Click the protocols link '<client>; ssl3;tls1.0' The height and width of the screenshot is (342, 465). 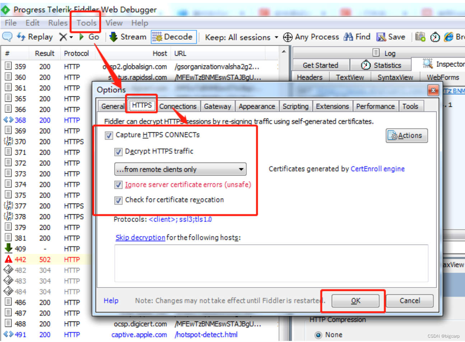click(x=180, y=219)
